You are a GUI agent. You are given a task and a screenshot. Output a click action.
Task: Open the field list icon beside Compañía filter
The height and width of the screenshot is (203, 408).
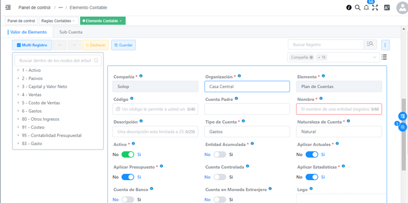coord(384,57)
